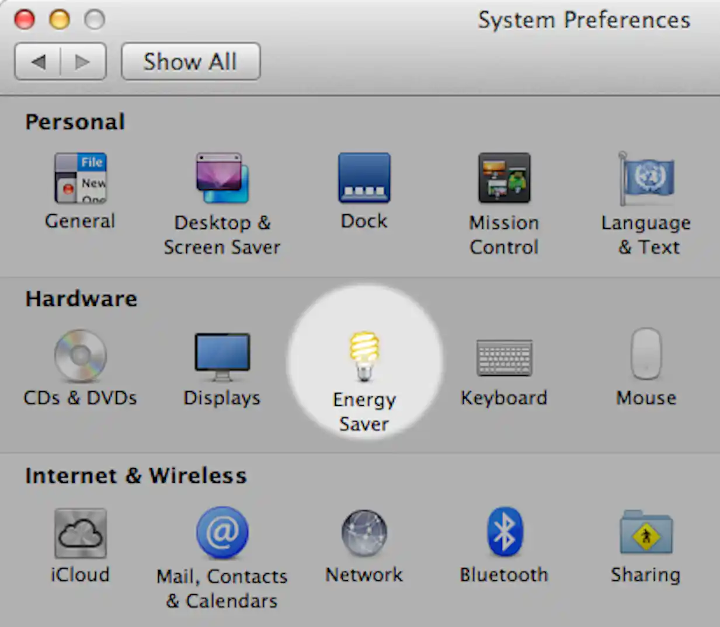Click the Show All button

pyautogui.click(x=190, y=61)
